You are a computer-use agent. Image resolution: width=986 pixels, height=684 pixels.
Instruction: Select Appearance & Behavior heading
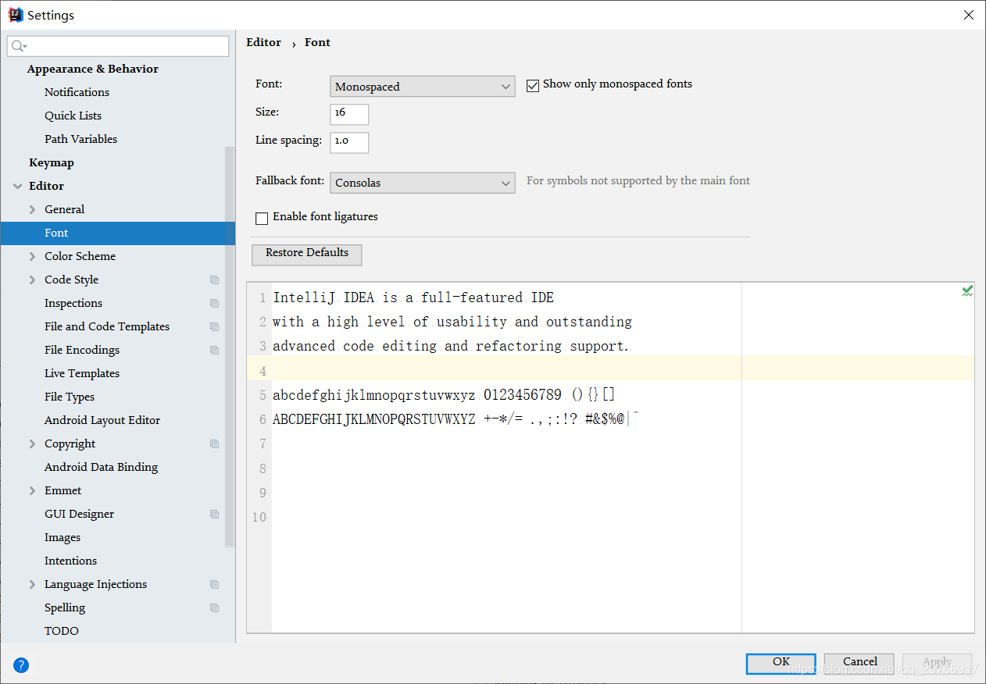tap(92, 69)
